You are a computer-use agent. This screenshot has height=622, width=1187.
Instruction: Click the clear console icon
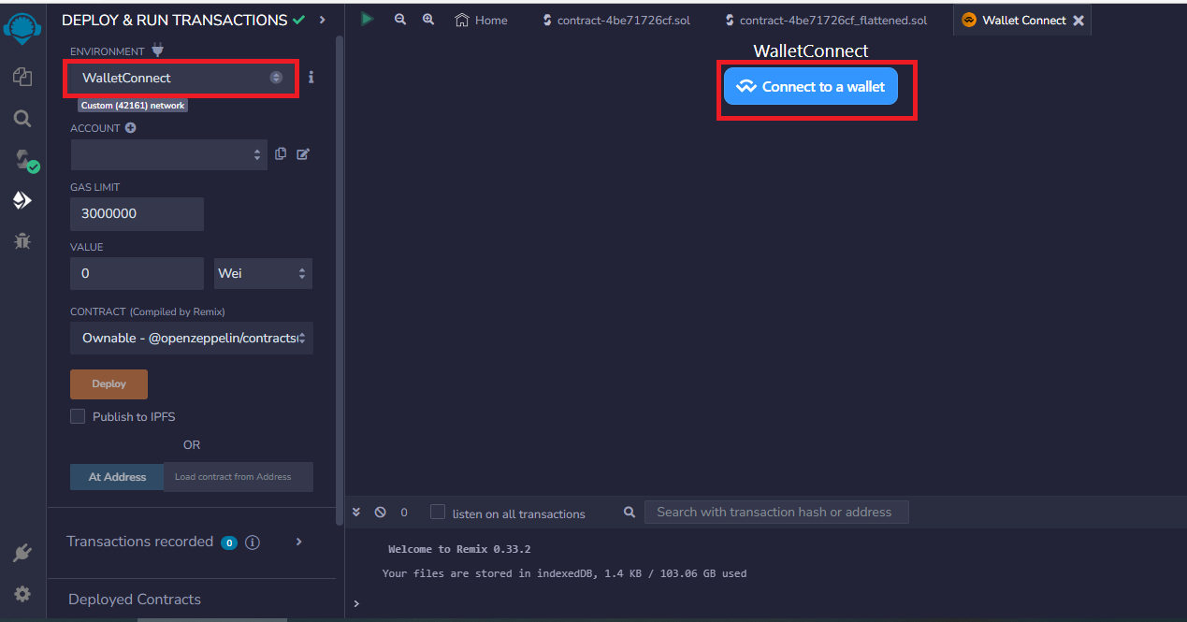pos(380,513)
